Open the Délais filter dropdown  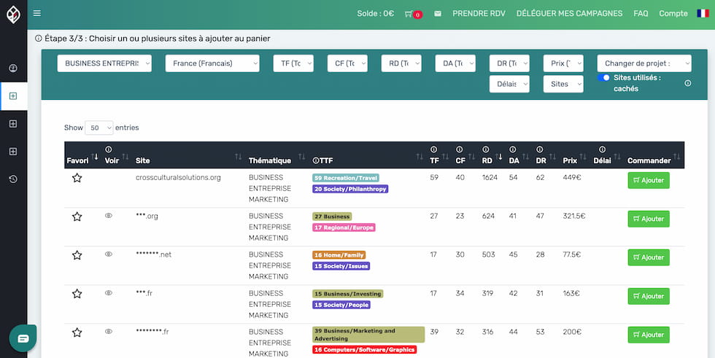point(509,84)
